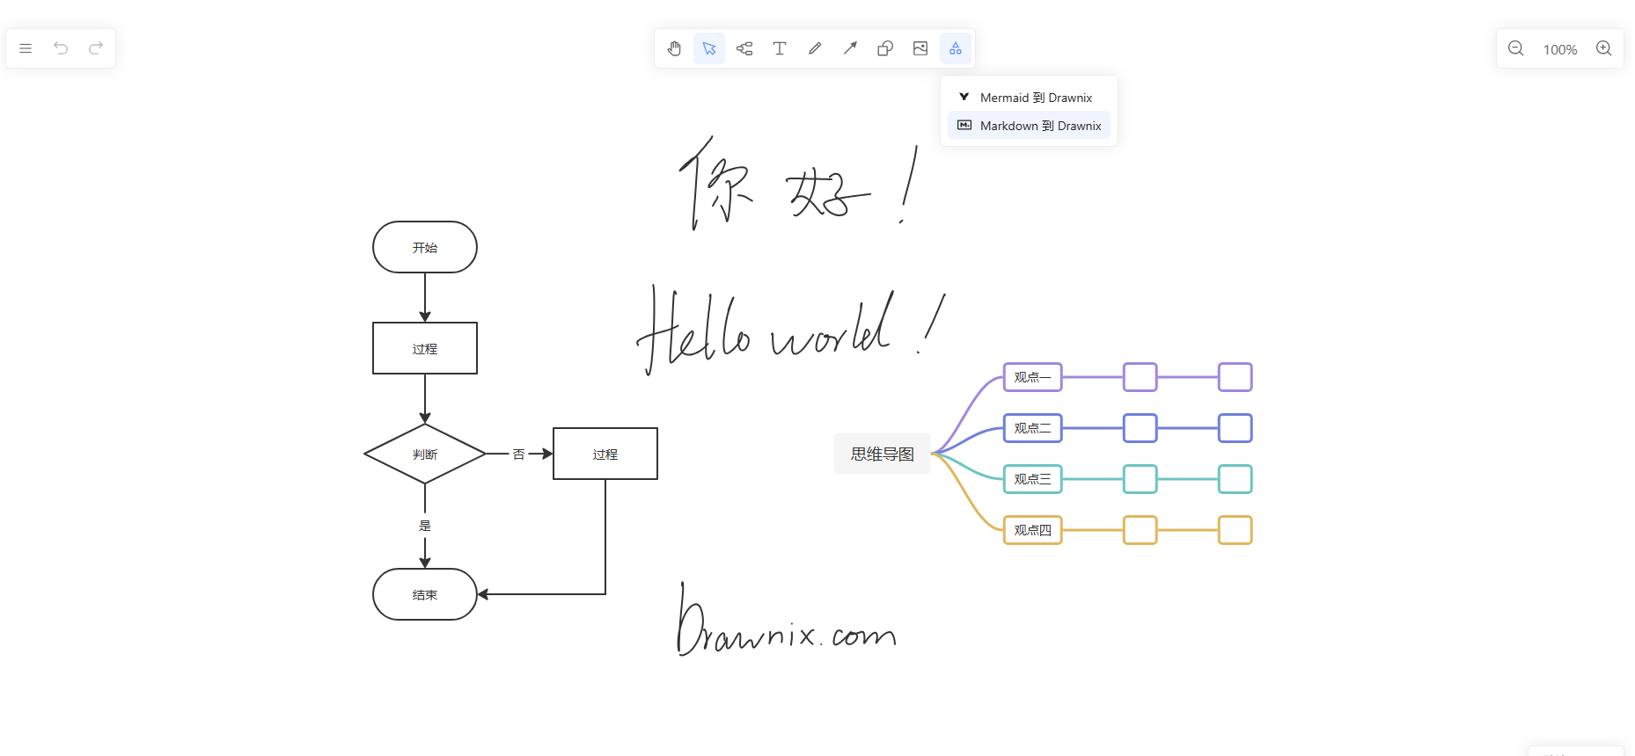Select the last empty teal node
The width and height of the screenshot is (1635, 756).
(1235, 479)
